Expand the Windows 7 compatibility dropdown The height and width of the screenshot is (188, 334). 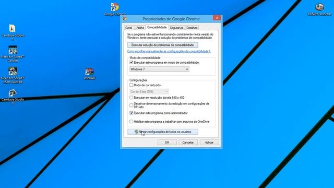tap(159, 69)
